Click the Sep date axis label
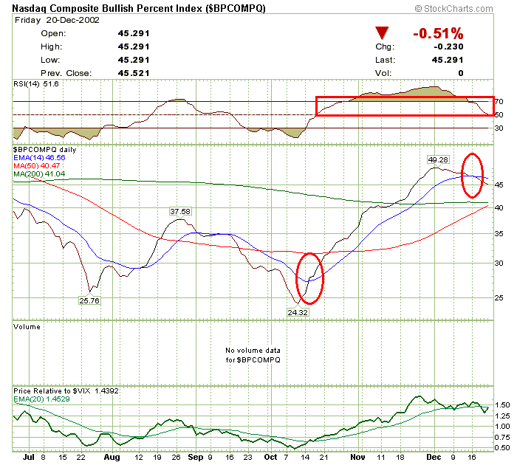 coord(196,457)
